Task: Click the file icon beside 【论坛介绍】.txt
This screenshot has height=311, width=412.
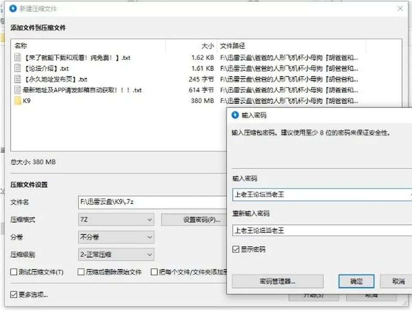Action: click(x=18, y=68)
